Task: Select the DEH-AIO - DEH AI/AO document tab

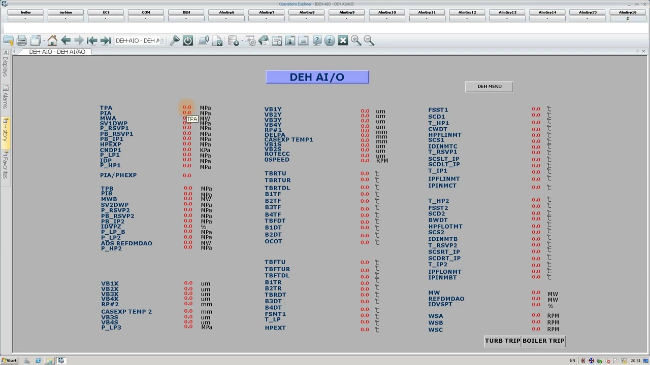Action: [x=57, y=52]
